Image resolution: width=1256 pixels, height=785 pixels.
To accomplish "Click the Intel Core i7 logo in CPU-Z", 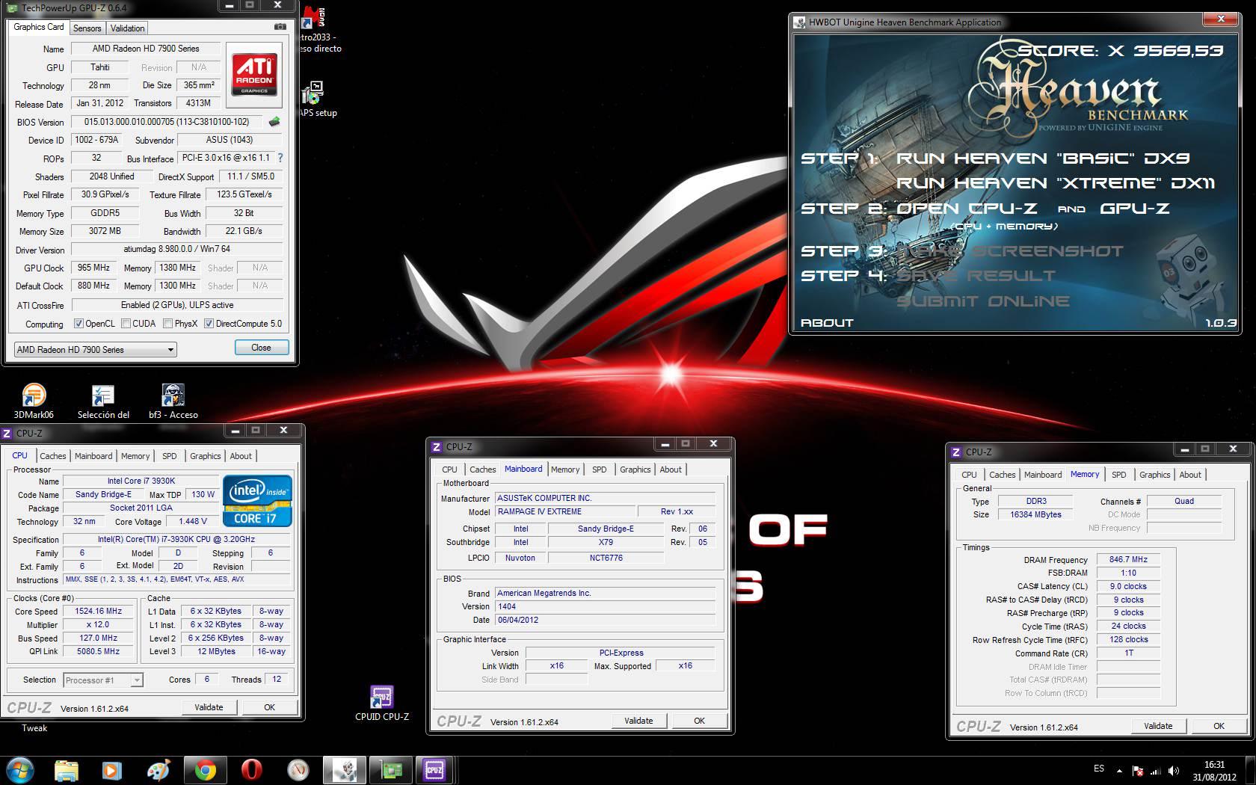I will (x=257, y=502).
